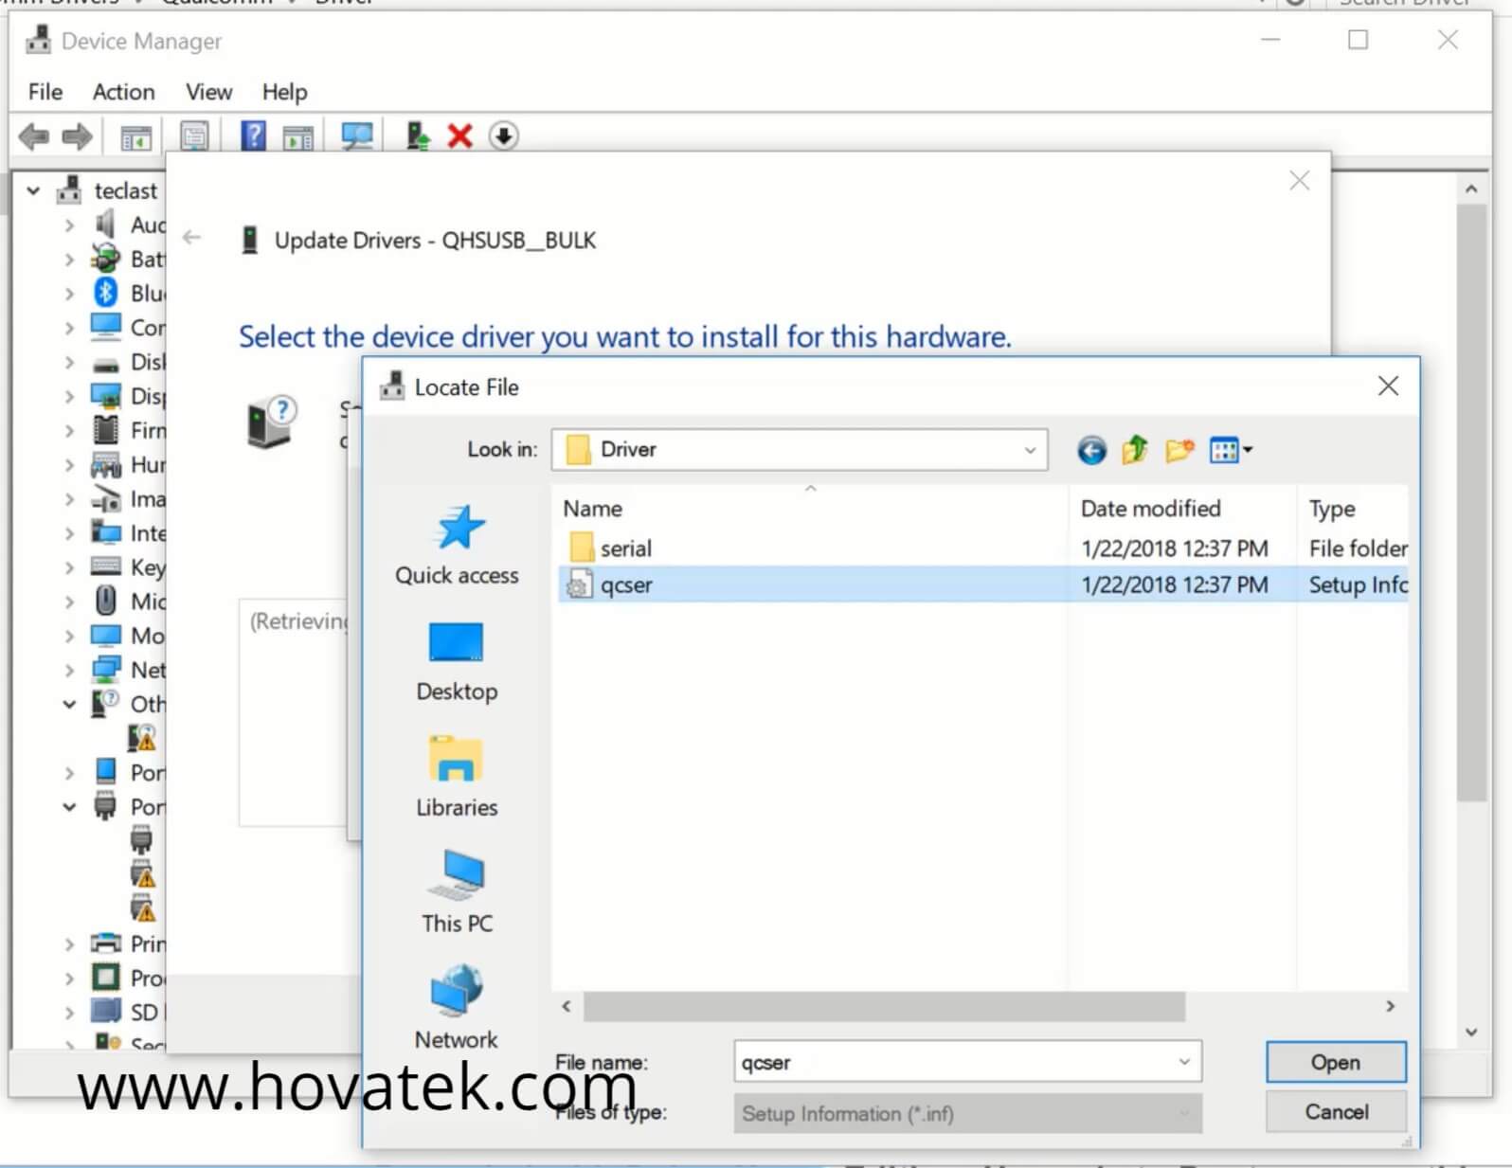This screenshot has height=1168, width=1512.
Task: Open the View Menu icon in Locate File
Action: pyautogui.click(x=1230, y=450)
